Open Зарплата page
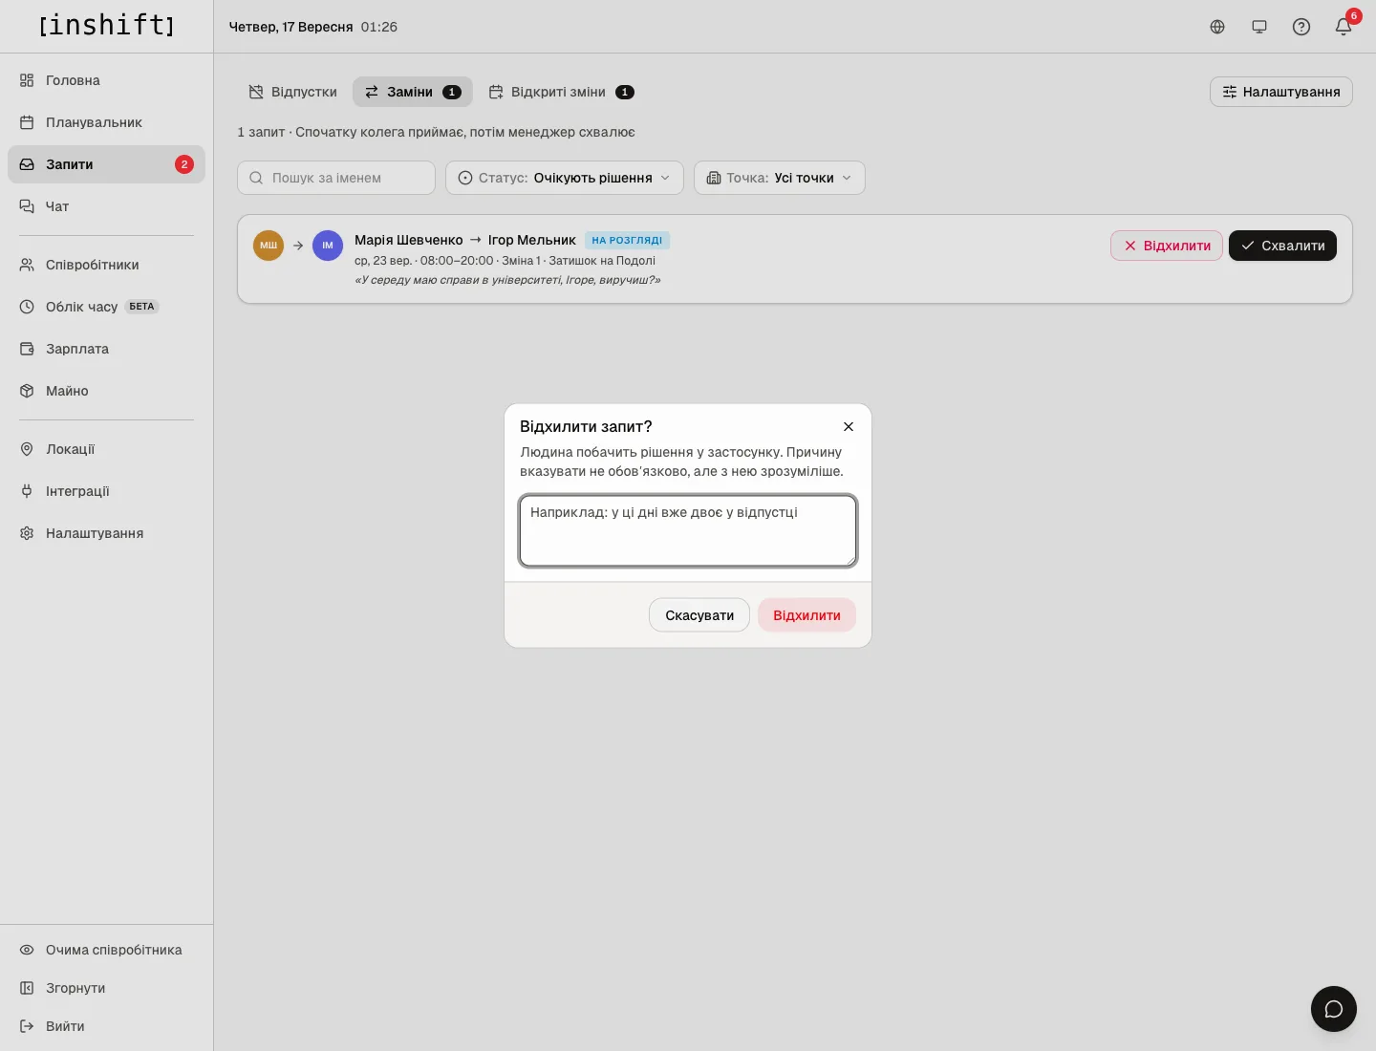This screenshot has width=1376, height=1051. (106, 349)
